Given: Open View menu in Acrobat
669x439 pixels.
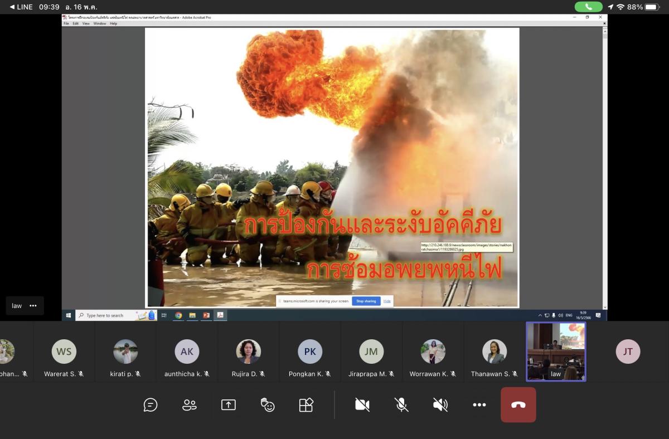Looking at the screenshot, I should click(x=86, y=23).
